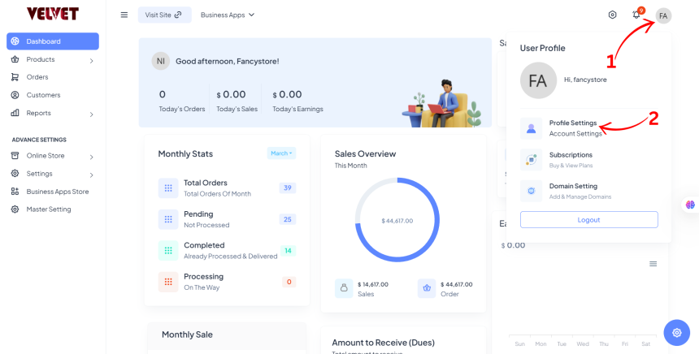Go to Master Setting in sidebar
This screenshot has width=699, height=354.
tap(48, 209)
